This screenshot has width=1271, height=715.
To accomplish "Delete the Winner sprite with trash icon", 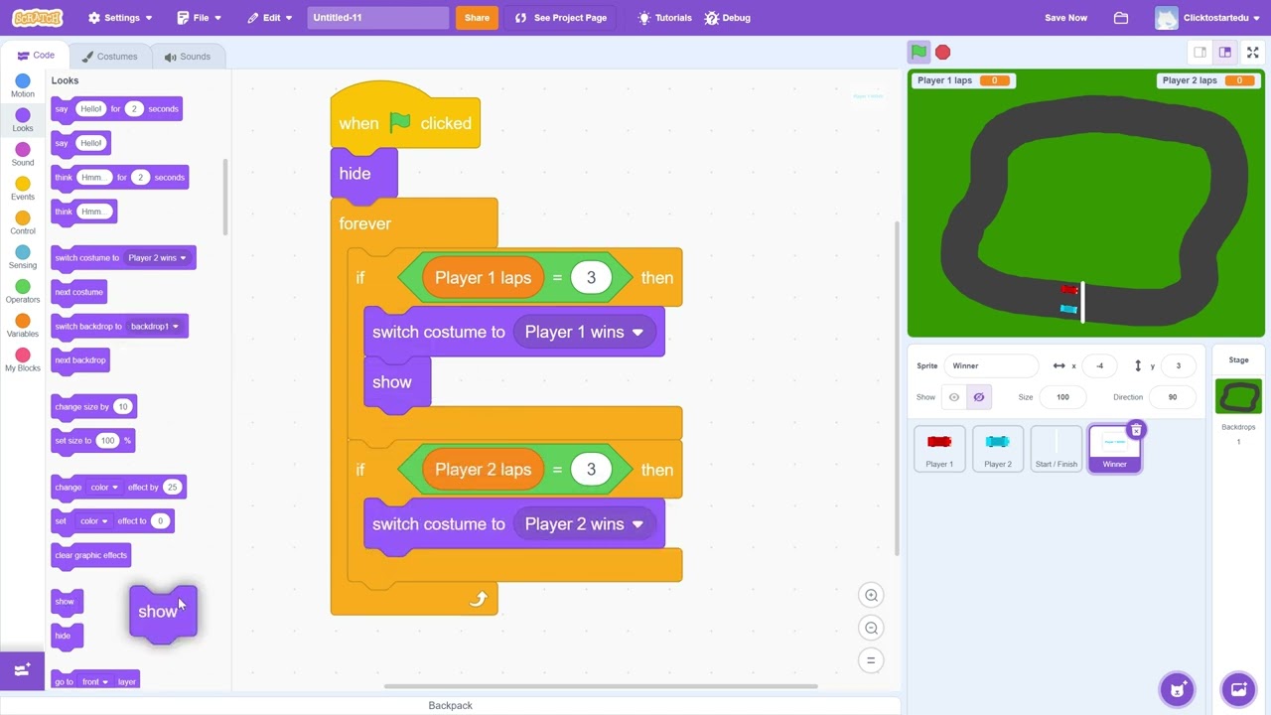I will [1136, 430].
